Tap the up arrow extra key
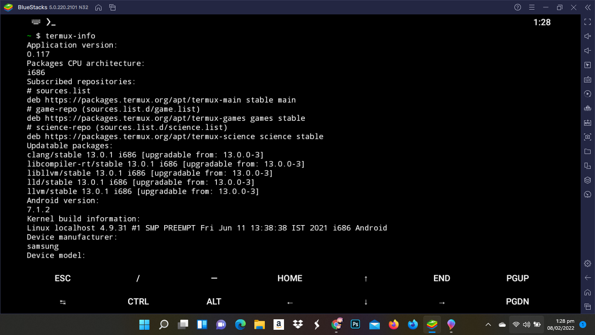This screenshot has height=335, width=595. click(x=366, y=278)
